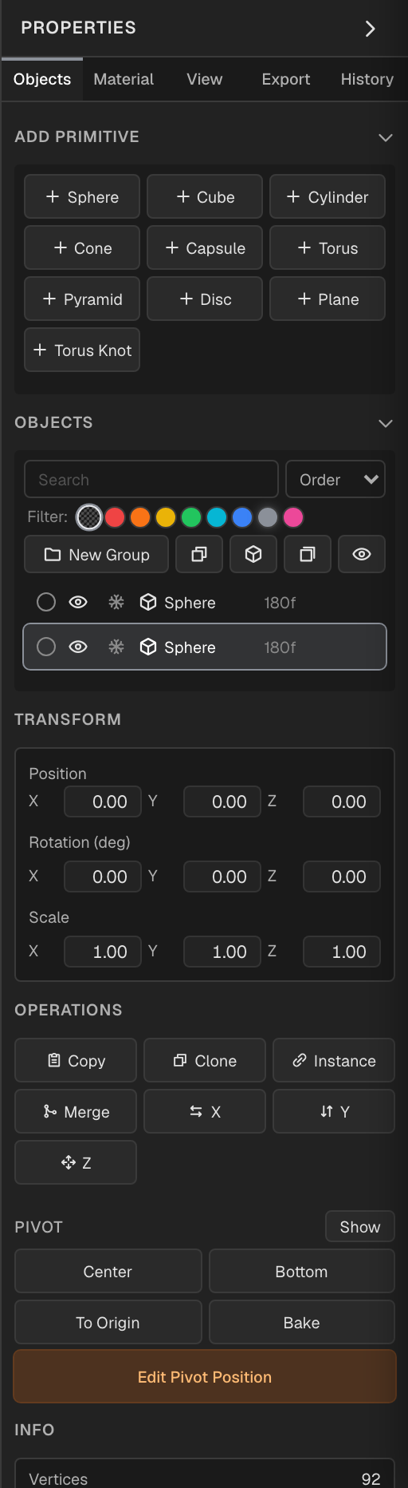Filter objects by the blue swatch
408x1488 pixels.
coord(242,517)
